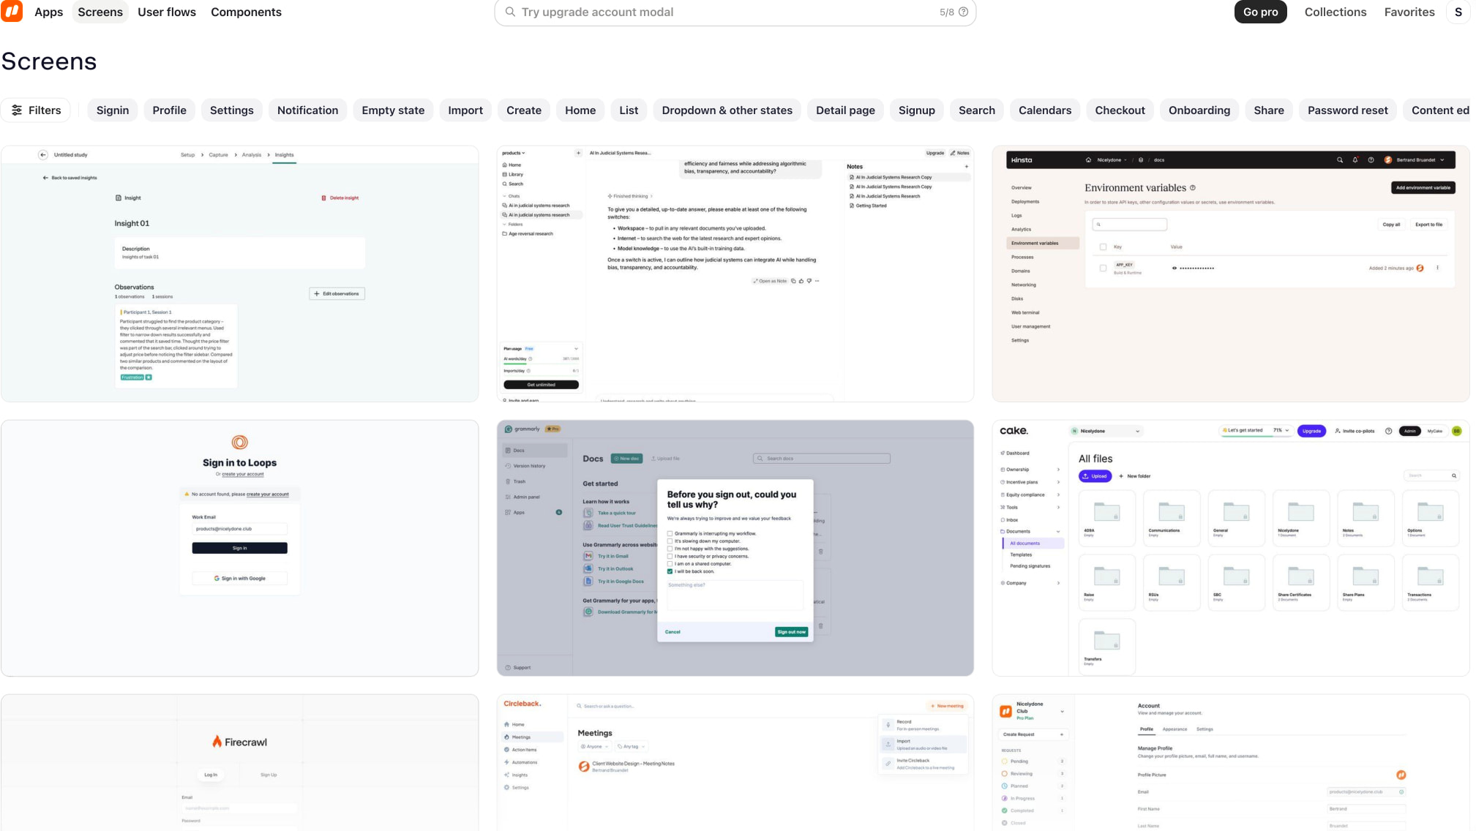
Task: Select the Signup filter chip
Action: (916, 110)
